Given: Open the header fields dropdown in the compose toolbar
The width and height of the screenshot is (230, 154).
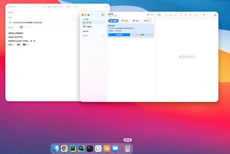Looking at the screenshot, I should (x=61, y=7).
